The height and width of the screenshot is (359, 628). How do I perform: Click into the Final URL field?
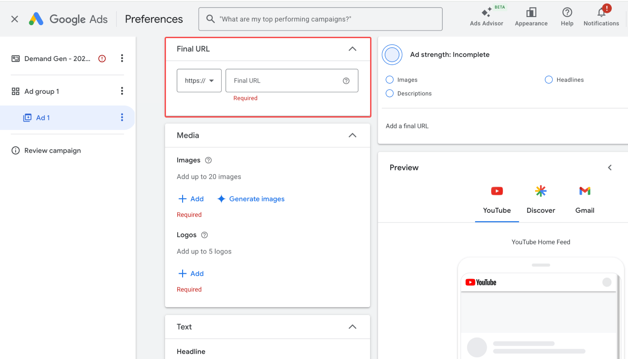point(292,81)
